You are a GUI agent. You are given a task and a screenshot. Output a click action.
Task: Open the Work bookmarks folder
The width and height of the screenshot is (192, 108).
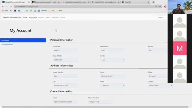[x=59, y=11]
